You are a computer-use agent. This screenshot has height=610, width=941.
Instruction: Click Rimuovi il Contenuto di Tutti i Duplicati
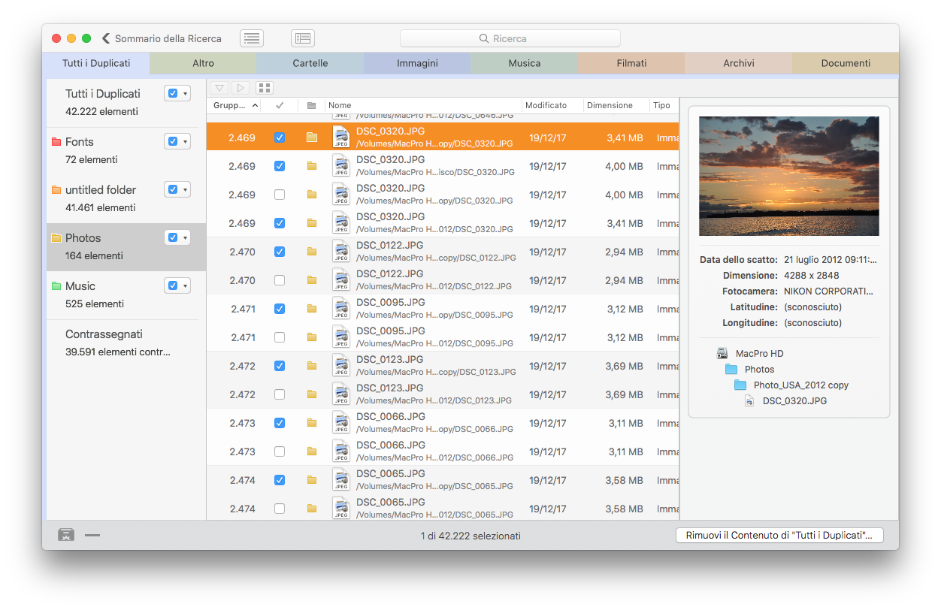[779, 535]
